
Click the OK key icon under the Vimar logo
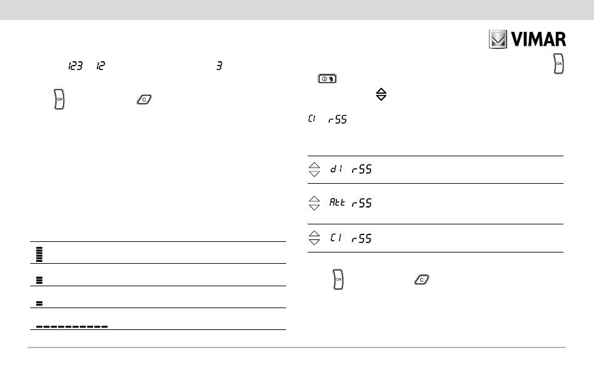click(558, 64)
